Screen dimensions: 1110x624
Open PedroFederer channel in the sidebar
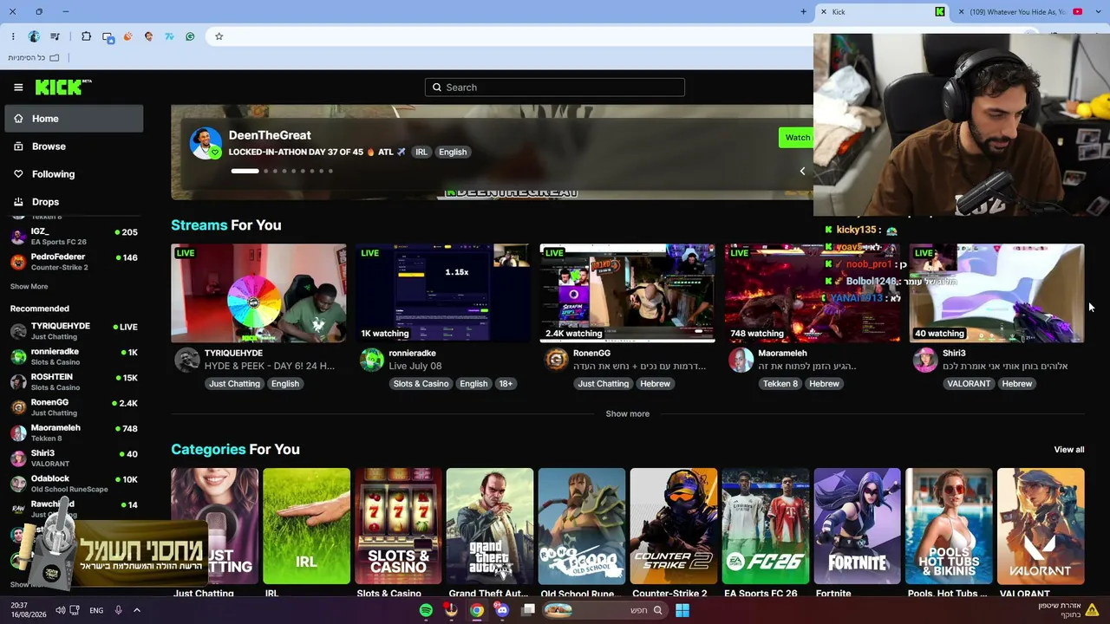74,262
